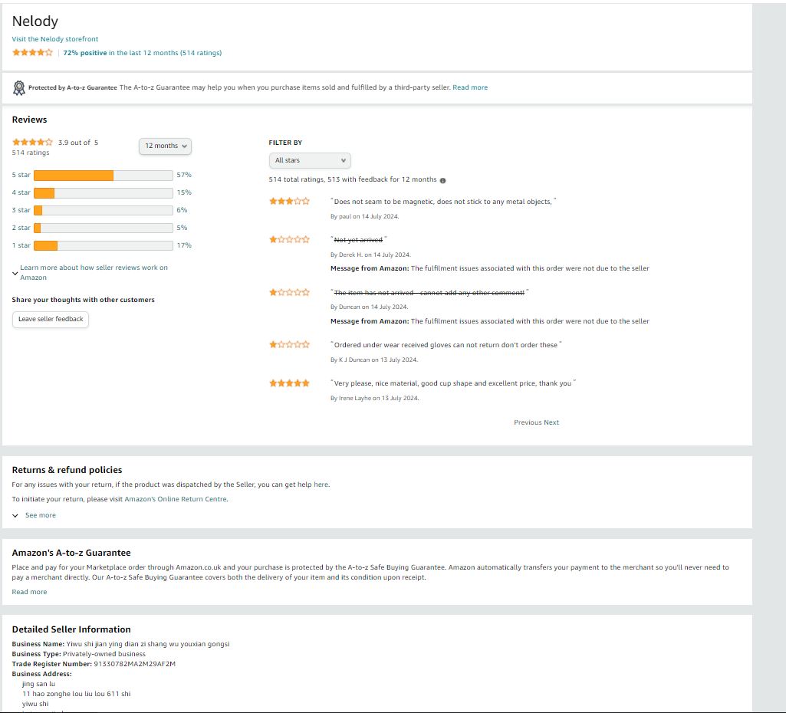This screenshot has height=713, width=786.
Task: Expand See more under Returns policies
Action: 34,515
